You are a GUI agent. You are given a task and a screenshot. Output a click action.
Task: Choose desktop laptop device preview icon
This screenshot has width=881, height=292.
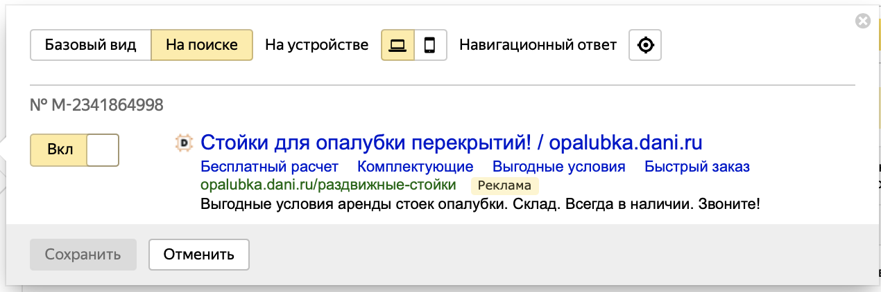click(397, 45)
